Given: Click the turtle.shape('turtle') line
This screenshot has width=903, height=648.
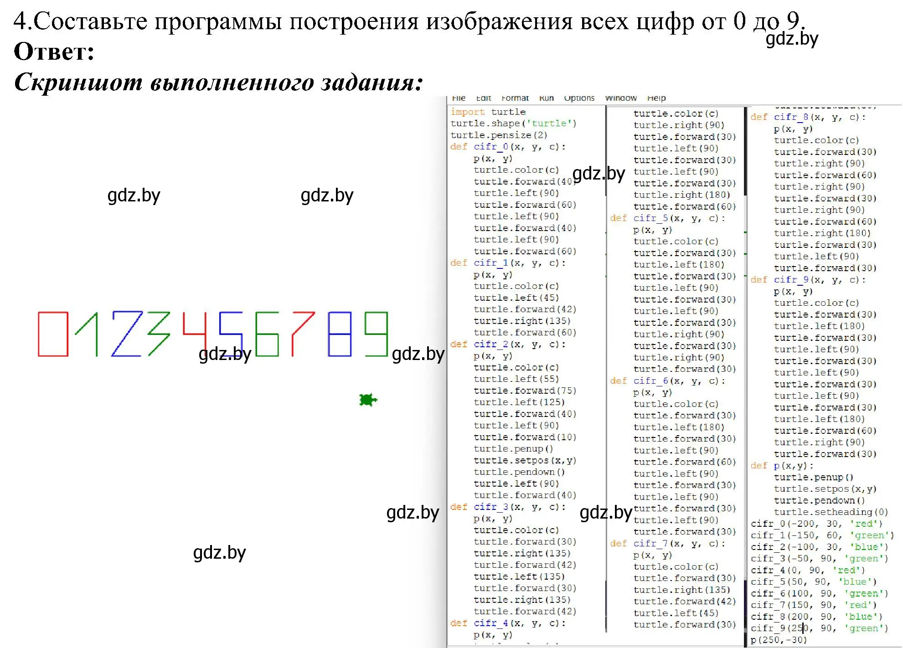Looking at the screenshot, I should (513, 123).
